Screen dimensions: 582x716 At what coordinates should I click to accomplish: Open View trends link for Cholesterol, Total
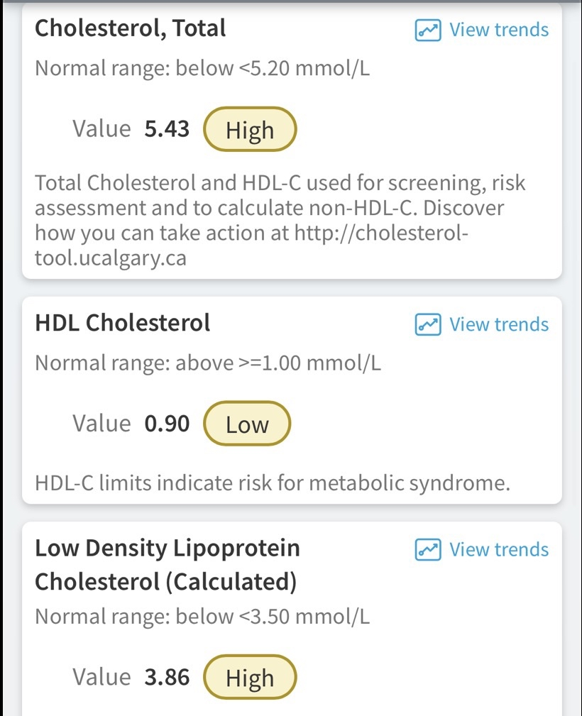tap(499, 31)
